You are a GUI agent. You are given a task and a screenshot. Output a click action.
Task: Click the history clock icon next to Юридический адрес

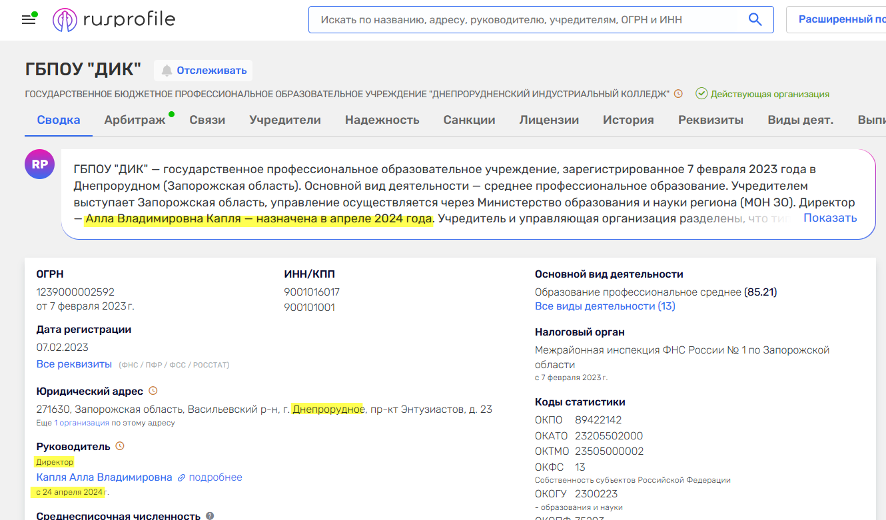[153, 391]
